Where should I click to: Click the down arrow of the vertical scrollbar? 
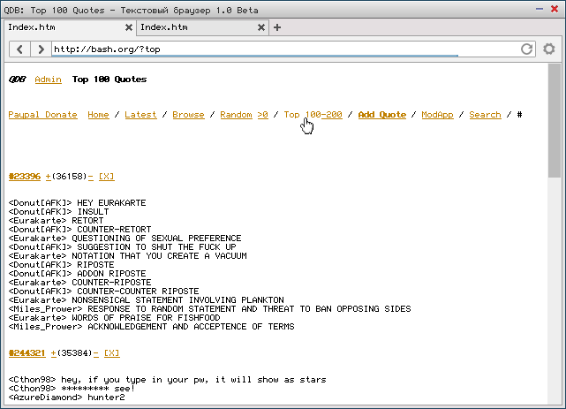(554, 402)
